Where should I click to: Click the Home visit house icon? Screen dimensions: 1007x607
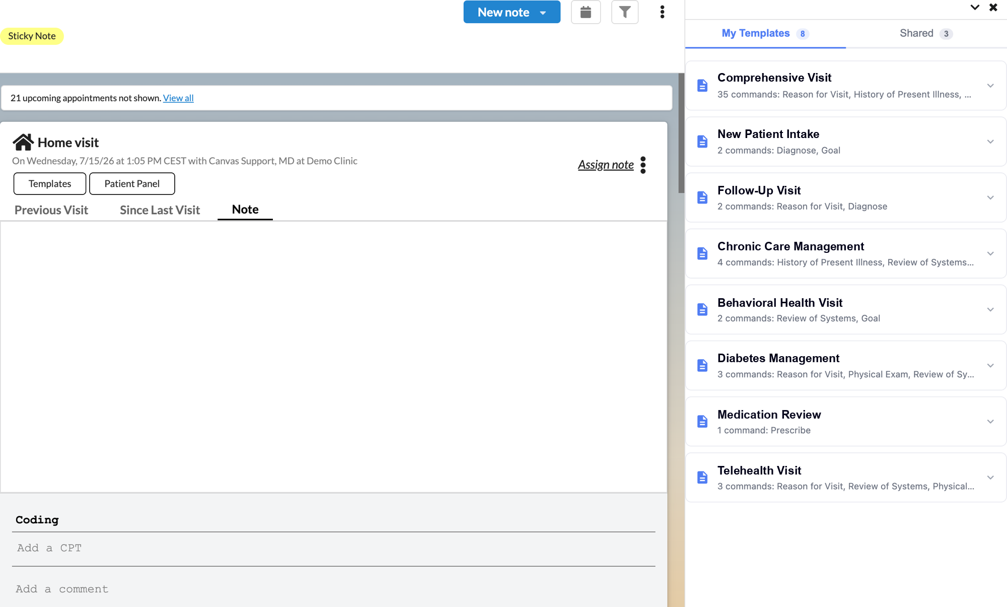[23, 142]
